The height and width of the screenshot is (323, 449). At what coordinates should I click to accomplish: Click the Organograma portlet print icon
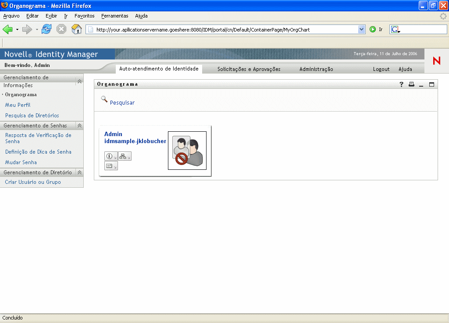click(411, 84)
